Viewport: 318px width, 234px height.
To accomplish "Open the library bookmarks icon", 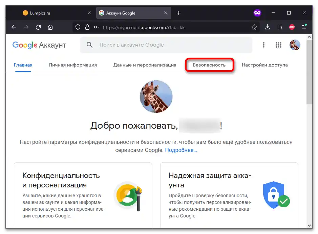I will [280, 27].
